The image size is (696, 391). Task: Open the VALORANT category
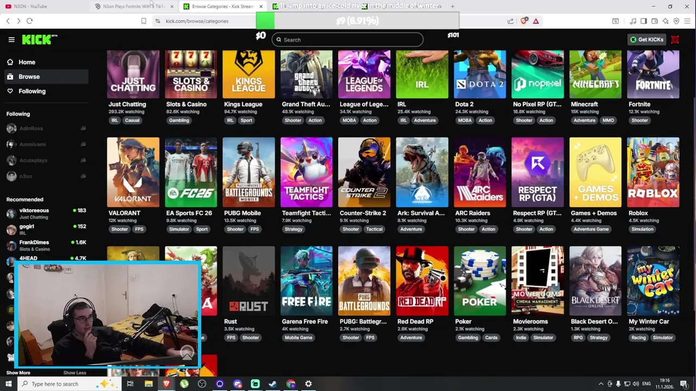(133, 172)
